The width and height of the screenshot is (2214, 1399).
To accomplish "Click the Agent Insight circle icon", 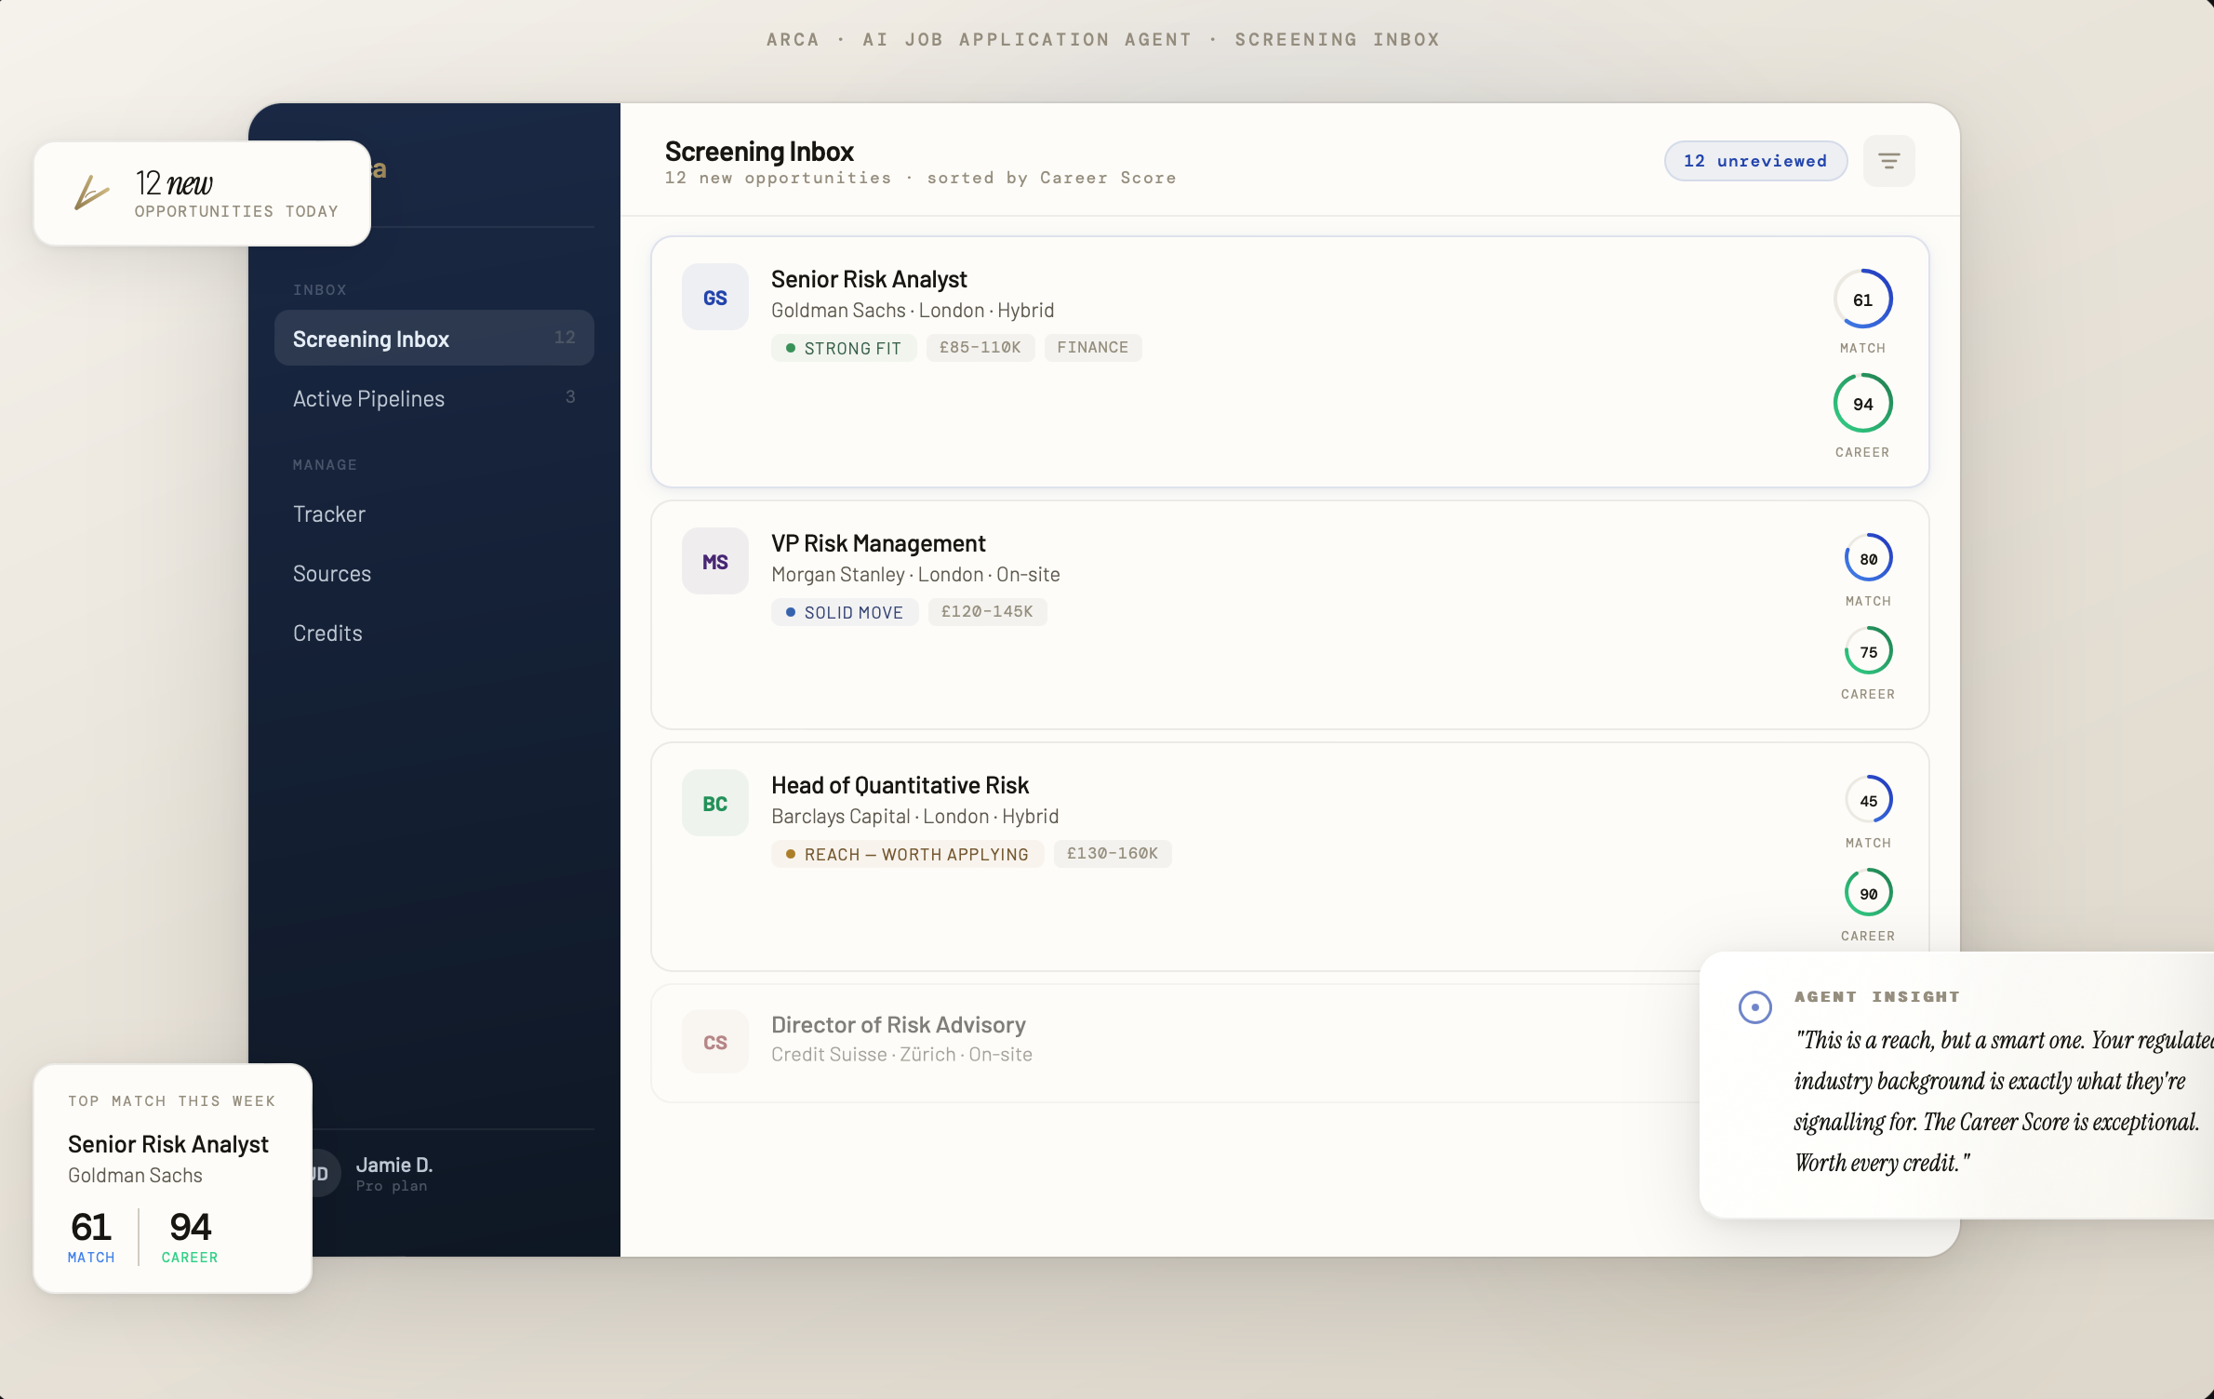I will click(x=1754, y=1006).
